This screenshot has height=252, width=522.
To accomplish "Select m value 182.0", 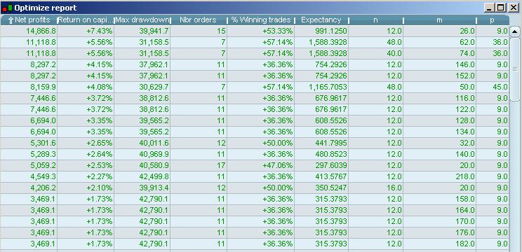I will click(x=465, y=244).
